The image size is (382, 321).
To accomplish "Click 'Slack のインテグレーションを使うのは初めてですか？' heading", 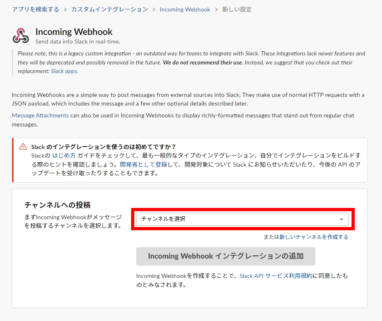I will (x=104, y=147).
